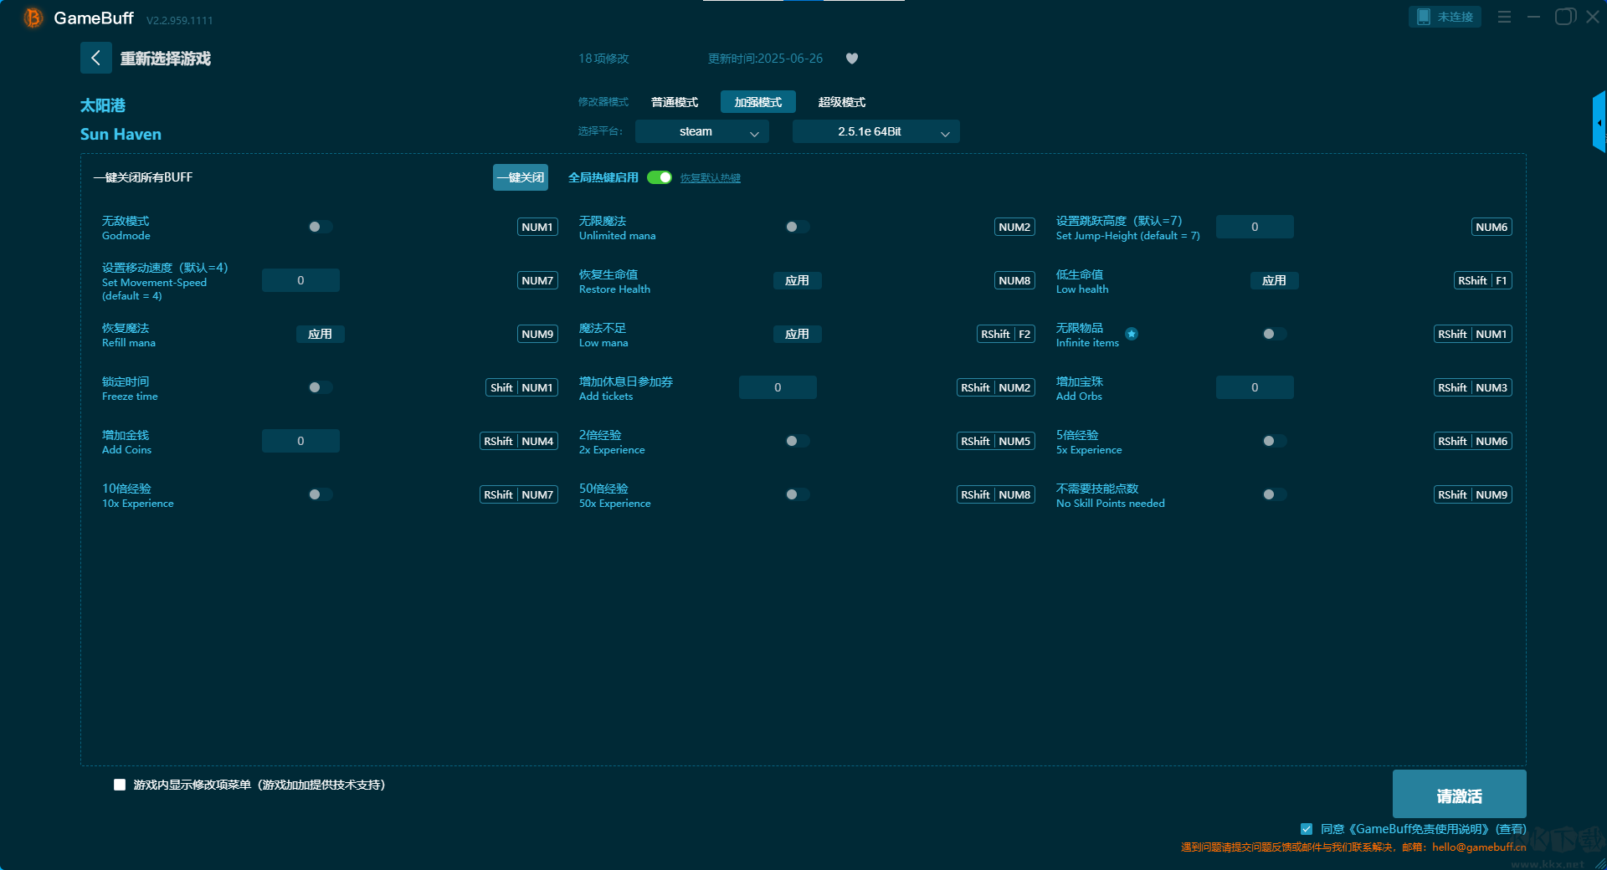
Task: Click the NUM7 hotkey for Movement-Speed
Action: (x=537, y=280)
